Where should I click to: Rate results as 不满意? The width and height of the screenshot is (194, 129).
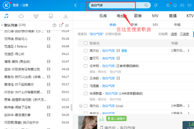pyautogui.click(x=184, y=34)
